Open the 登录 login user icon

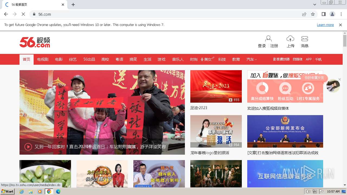pyautogui.click(x=268, y=38)
